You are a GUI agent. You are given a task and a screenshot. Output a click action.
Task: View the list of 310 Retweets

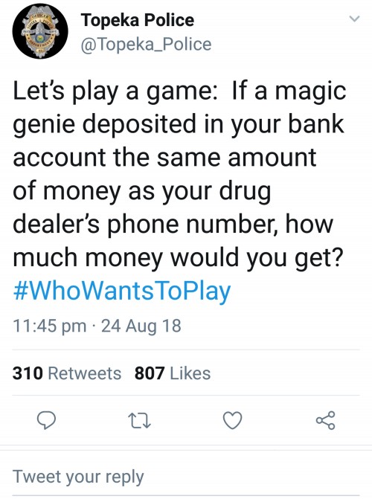(67, 373)
